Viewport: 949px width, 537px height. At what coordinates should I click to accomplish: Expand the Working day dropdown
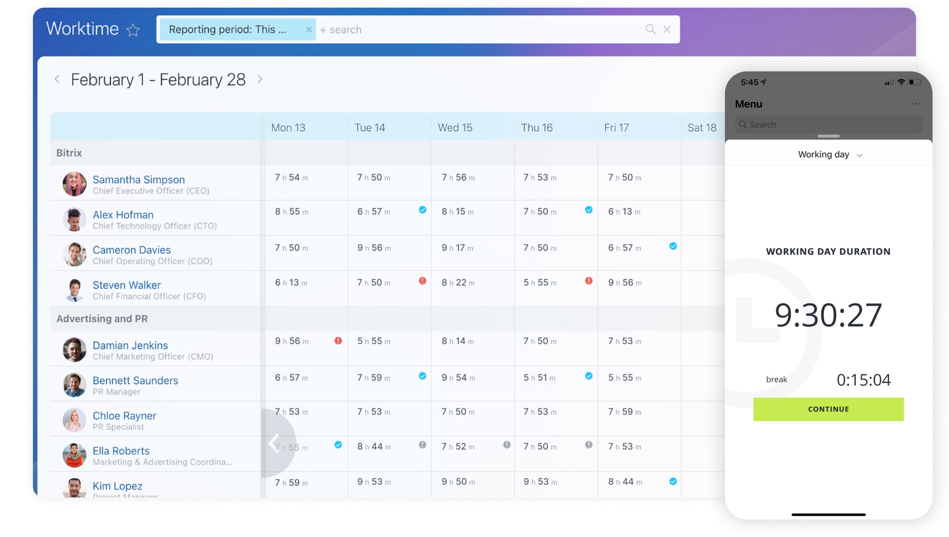[x=829, y=155]
